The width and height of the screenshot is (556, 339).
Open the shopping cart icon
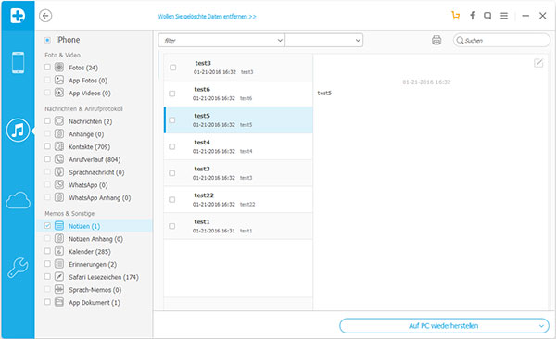(x=456, y=16)
